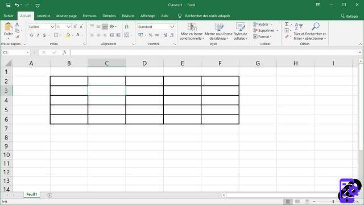364x205 pixels.
Task: Expand Styles de cellules gallery
Action: [240, 31]
